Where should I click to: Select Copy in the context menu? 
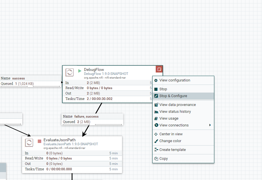click(183, 159)
